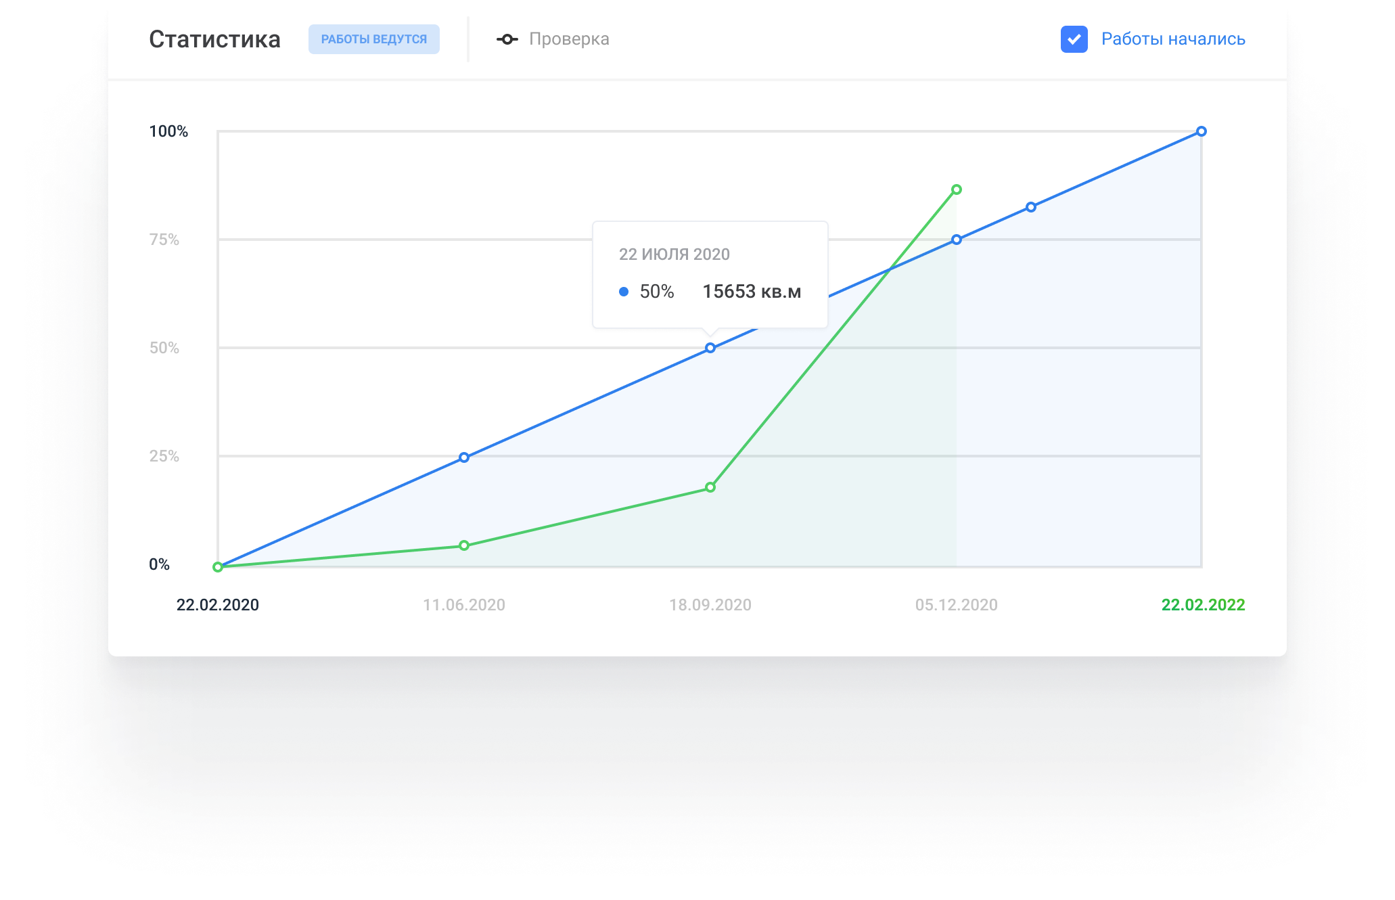Click the 22.02.2022 end date label
Screen dimensions: 1395x900
[1202, 605]
